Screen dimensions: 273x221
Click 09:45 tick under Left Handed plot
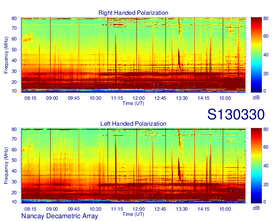pyautogui.click(x=73, y=209)
